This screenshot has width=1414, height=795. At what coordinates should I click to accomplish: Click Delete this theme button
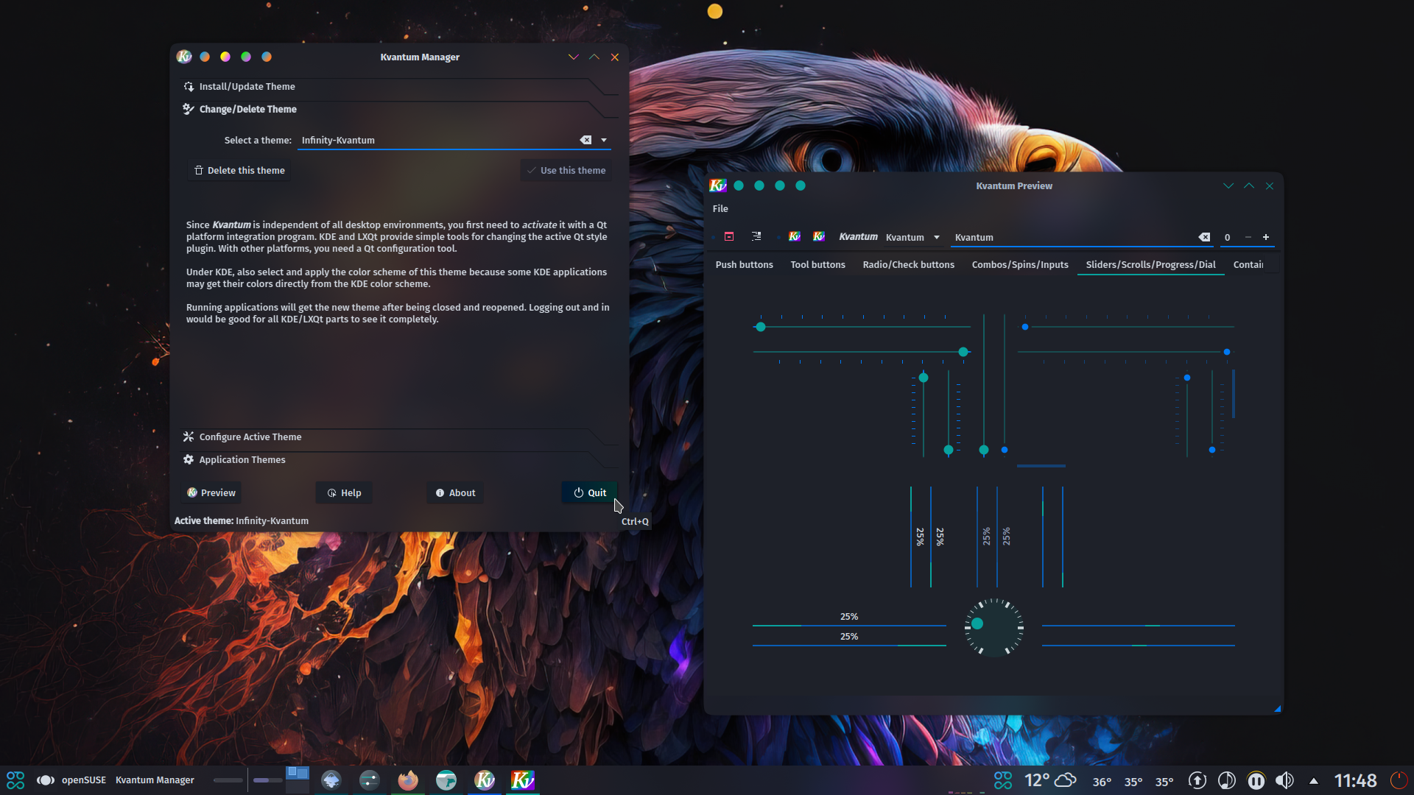(x=239, y=170)
